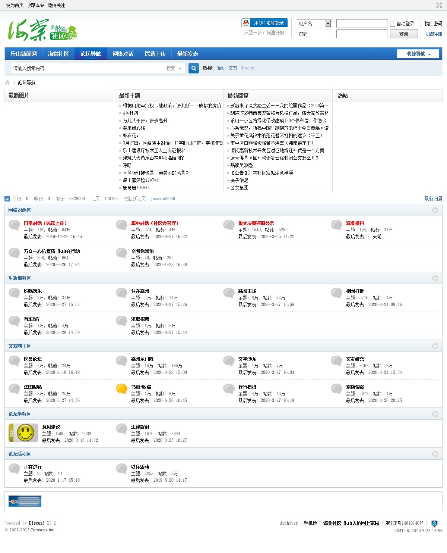Click the 跳蚤市场 forum bubble icon
Viewport: 447px width, 553px height.
point(229,293)
